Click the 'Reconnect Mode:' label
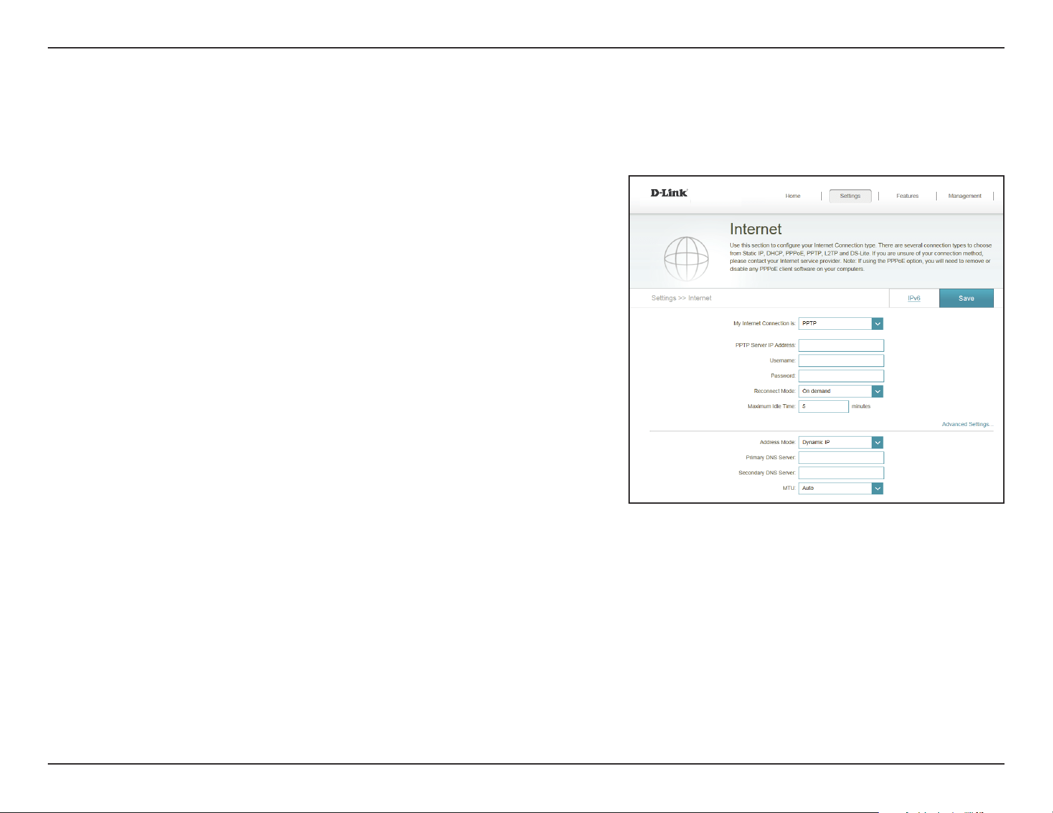Viewport: 1053px width, 813px height. pyautogui.click(x=775, y=392)
